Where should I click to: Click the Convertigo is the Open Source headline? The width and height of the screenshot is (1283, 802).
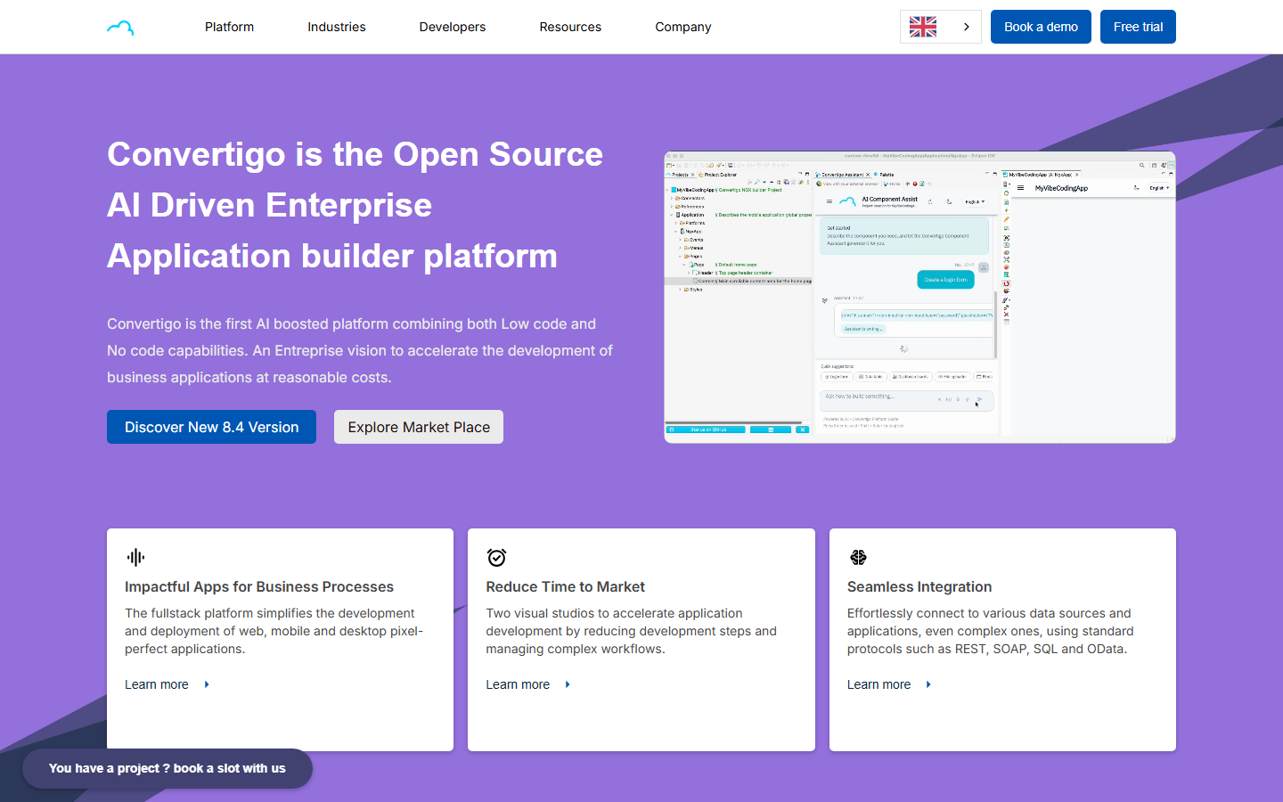(x=355, y=205)
